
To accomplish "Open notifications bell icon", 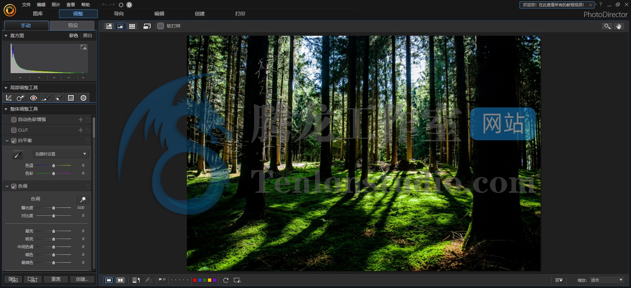I will point(129,5).
